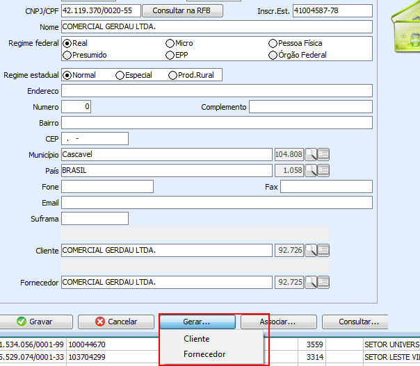Open Município list card icon
This screenshot has width=420, height=366.
323,155
